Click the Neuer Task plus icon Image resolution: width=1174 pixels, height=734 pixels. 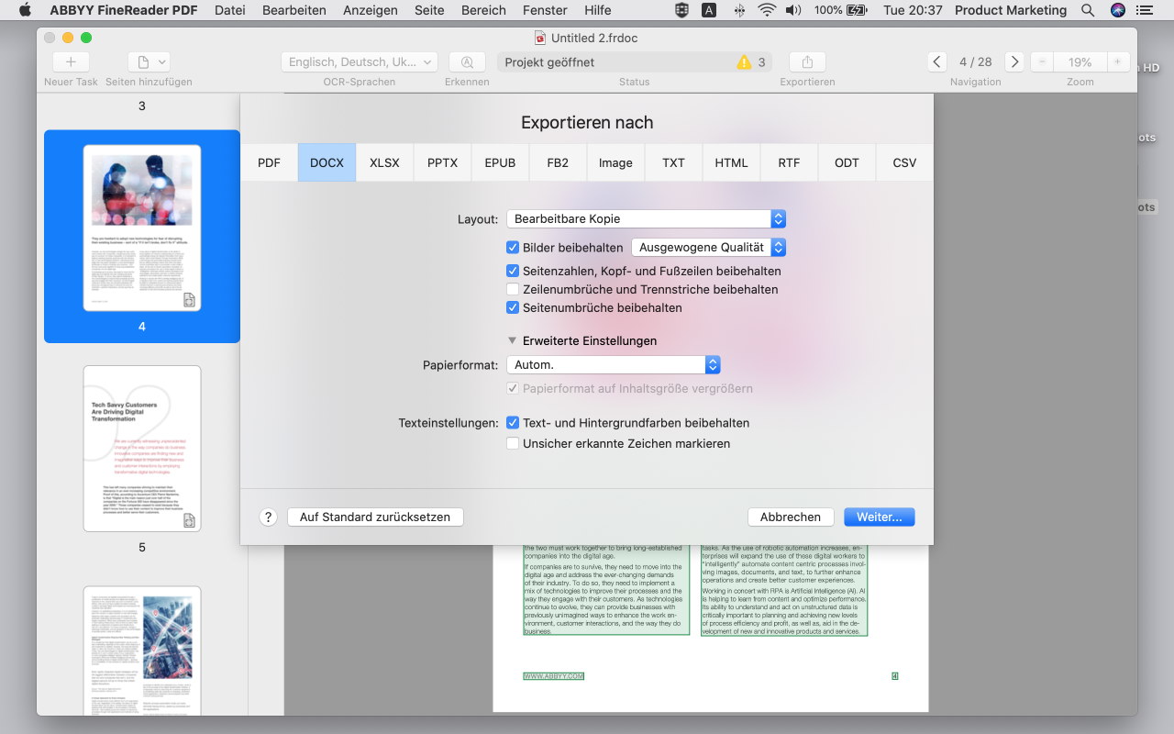71,62
